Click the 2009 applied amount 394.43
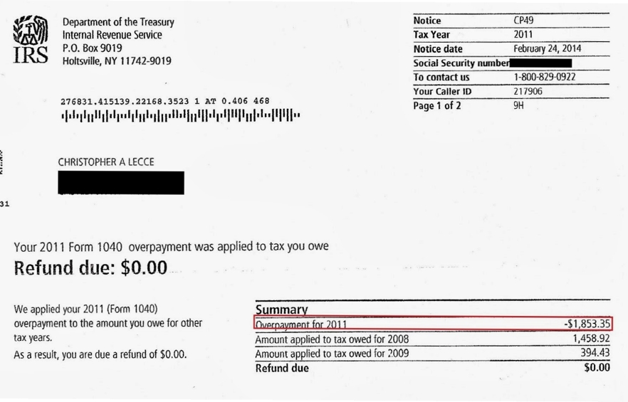 pos(592,354)
